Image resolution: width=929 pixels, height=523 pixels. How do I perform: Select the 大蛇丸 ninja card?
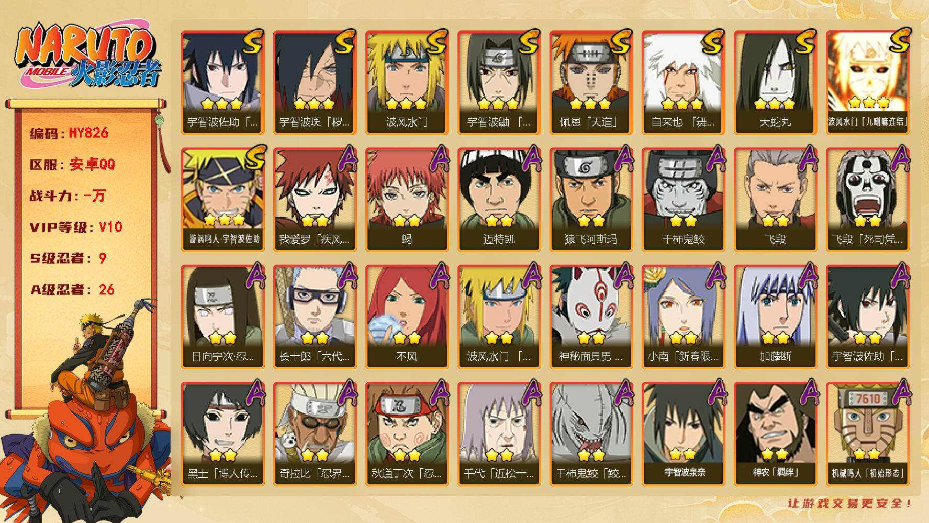click(x=775, y=83)
